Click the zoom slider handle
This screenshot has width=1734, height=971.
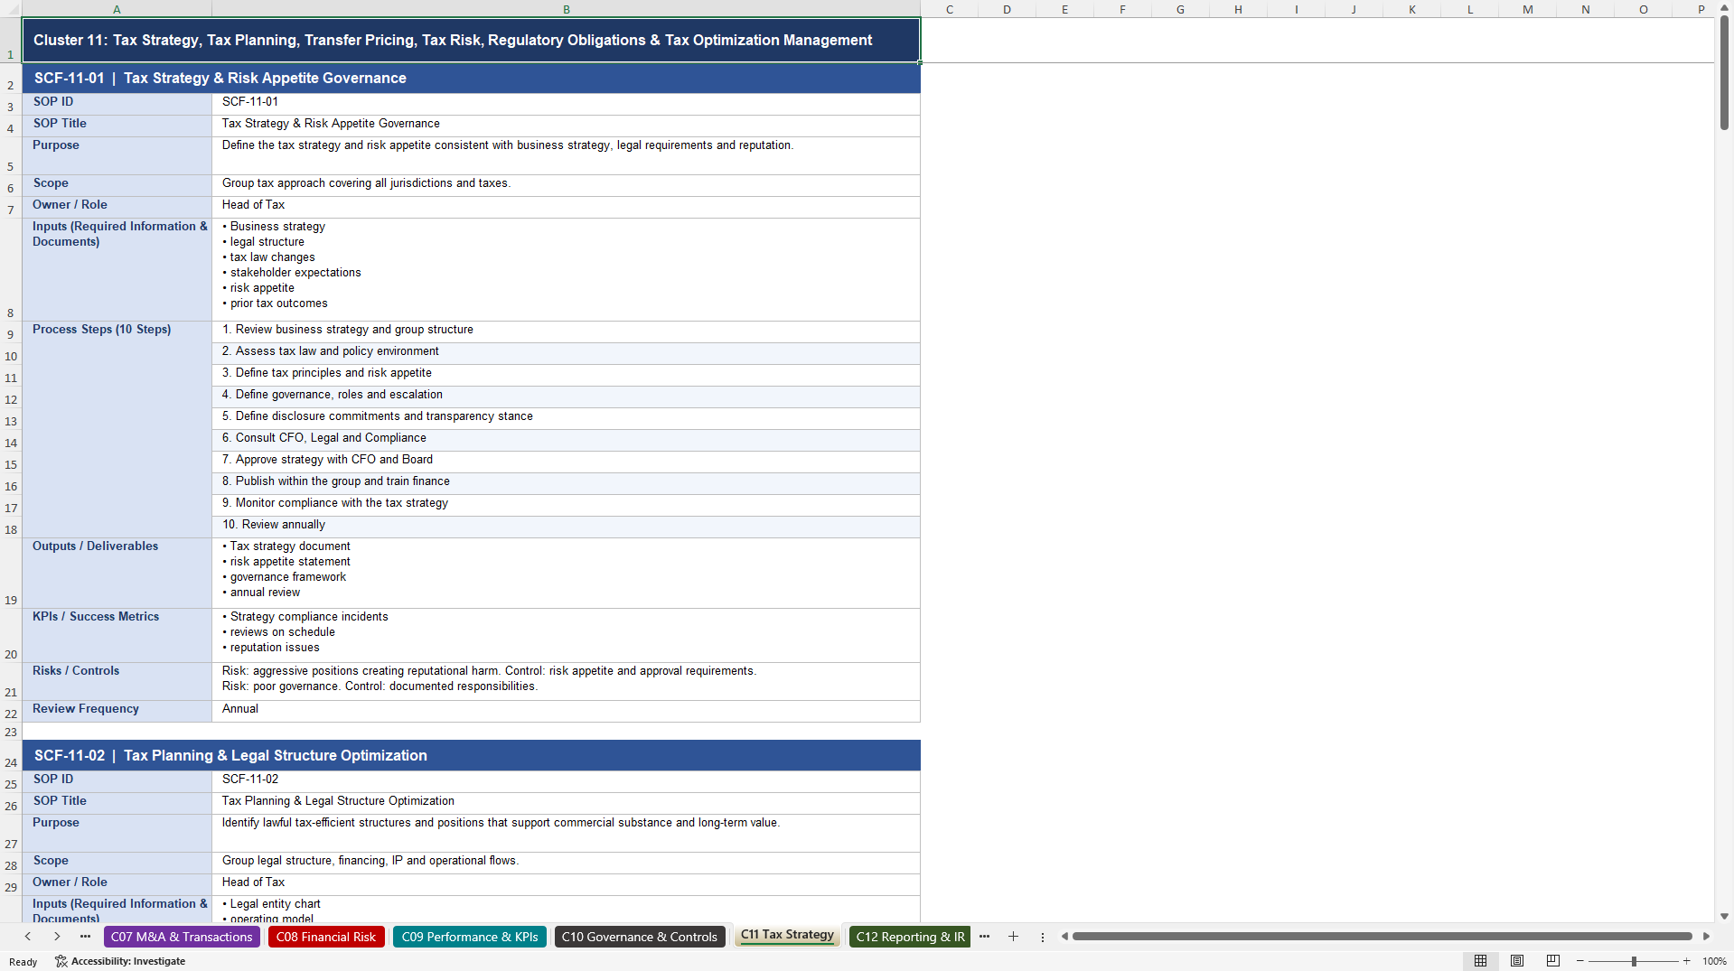[1634, 961]
